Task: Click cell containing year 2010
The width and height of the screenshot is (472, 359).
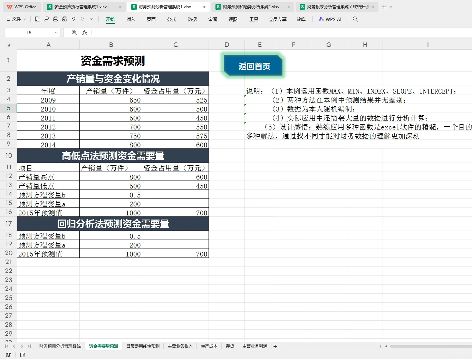Action: click(x=48, y=109)
